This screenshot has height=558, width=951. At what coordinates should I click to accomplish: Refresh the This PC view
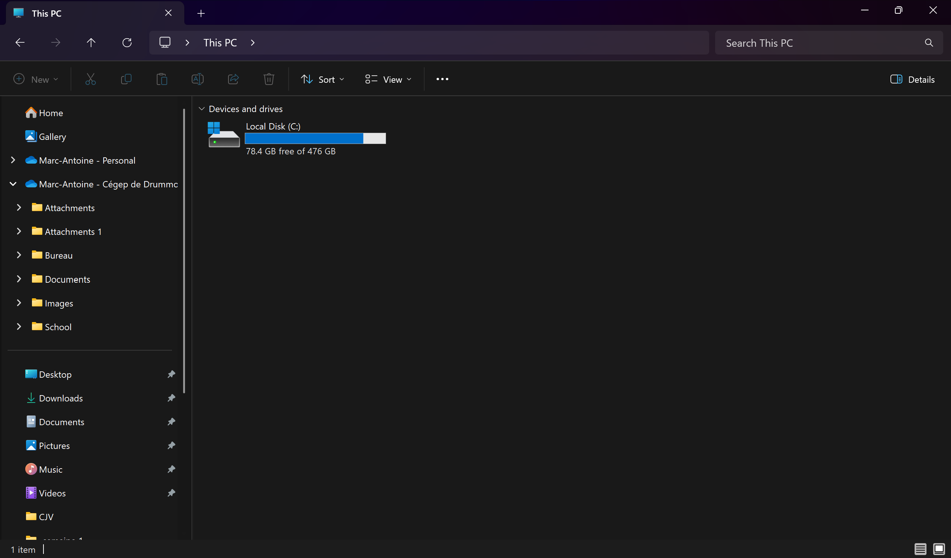[x=127, y=43]
